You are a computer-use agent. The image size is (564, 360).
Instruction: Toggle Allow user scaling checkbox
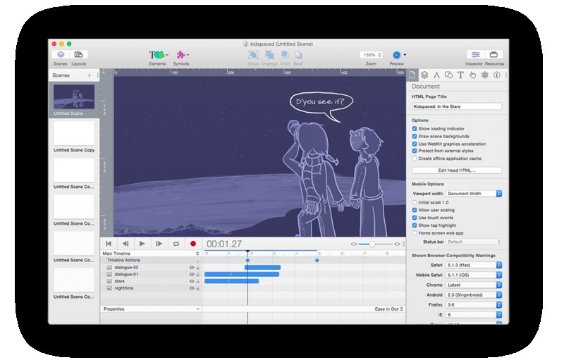415,210
